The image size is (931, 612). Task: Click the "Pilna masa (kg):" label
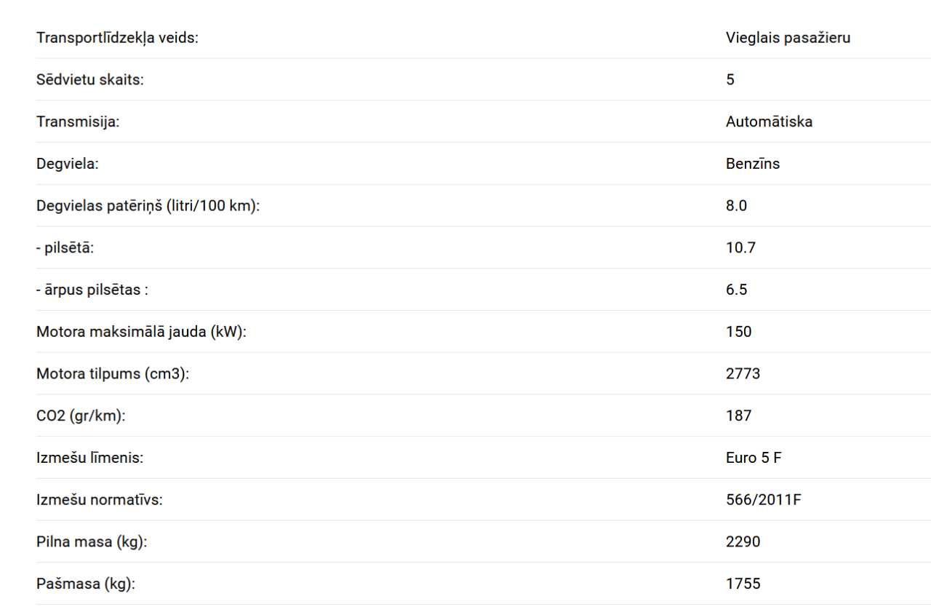(x=92, y=542)
